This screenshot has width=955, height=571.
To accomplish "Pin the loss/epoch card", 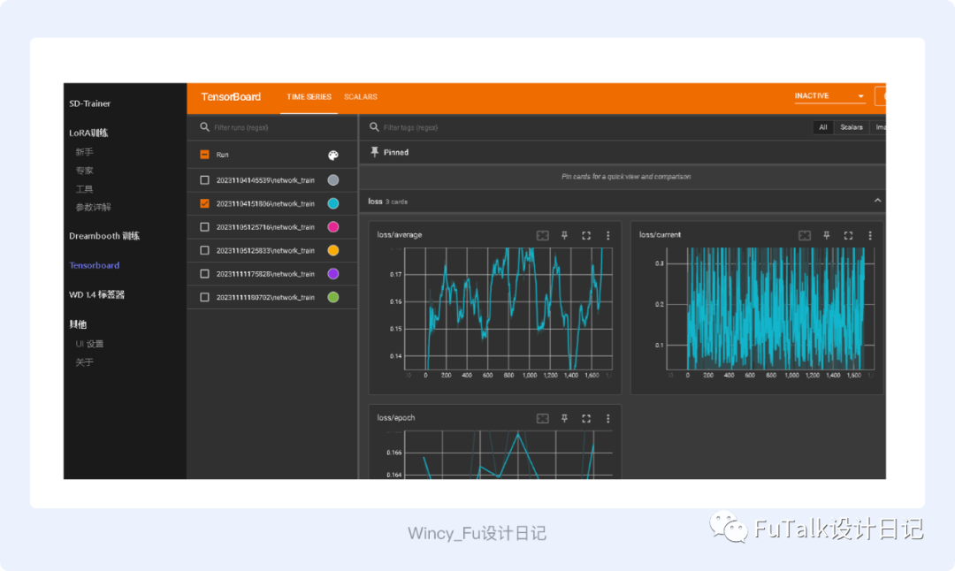I will click(x=564, y=419).
